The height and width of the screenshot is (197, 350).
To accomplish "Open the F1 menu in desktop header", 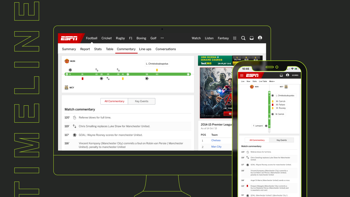I will tap(131, 38).
